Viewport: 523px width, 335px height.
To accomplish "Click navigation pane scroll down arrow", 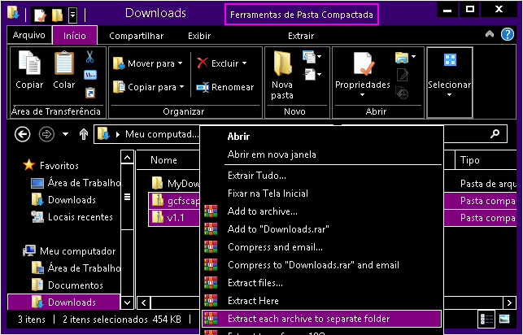I will (x=127, y=302).
